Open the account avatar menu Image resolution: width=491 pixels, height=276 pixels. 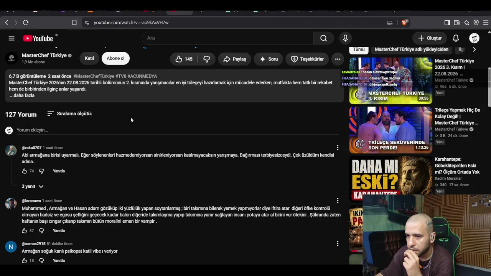pyautogui.click(x=475, y=38)
